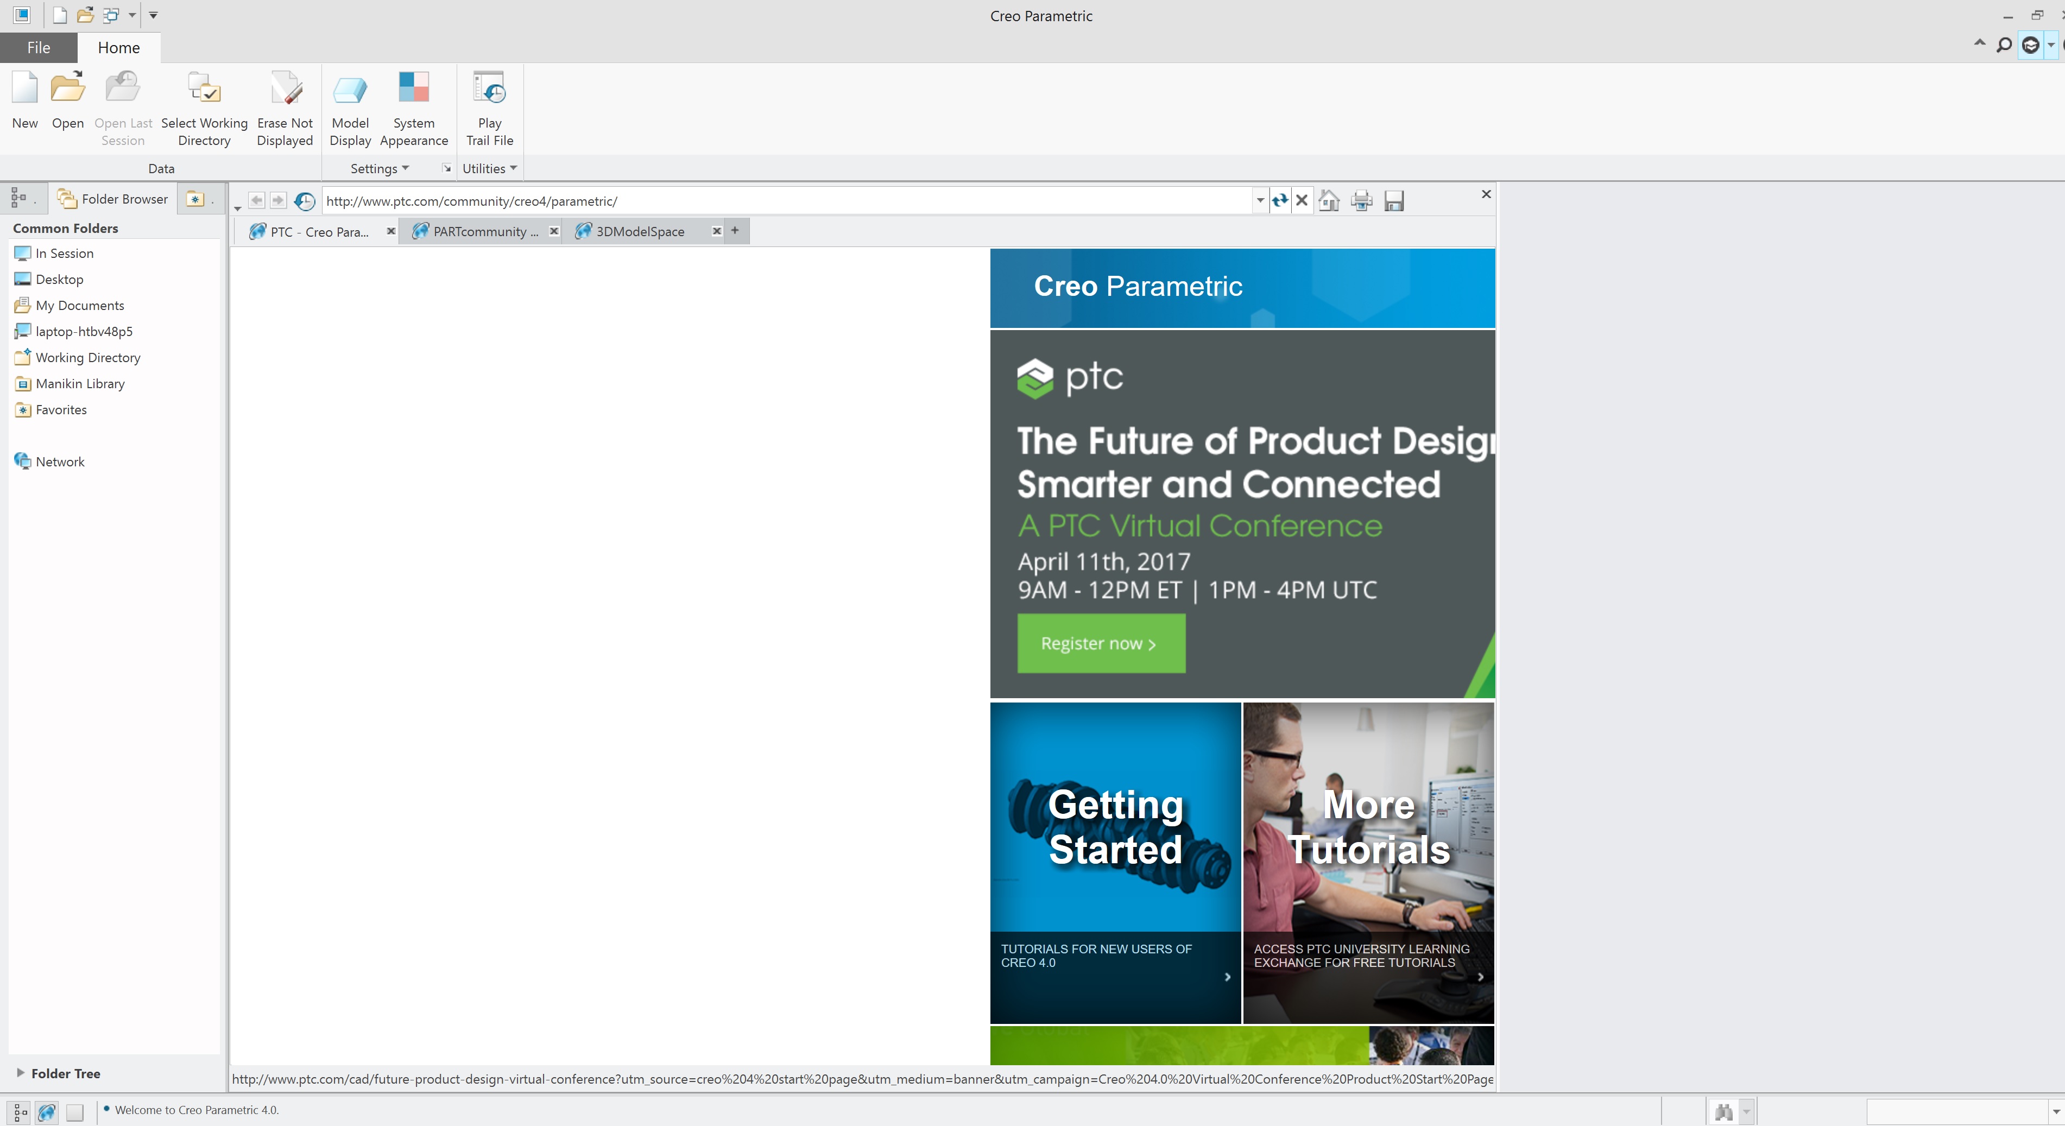
Task: Toggle navigator panel display in status bar
Action: tap(20, 1111)
